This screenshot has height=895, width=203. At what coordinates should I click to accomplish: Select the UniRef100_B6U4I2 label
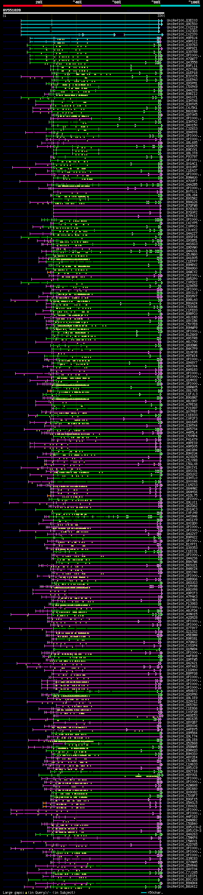pos(182,886)
